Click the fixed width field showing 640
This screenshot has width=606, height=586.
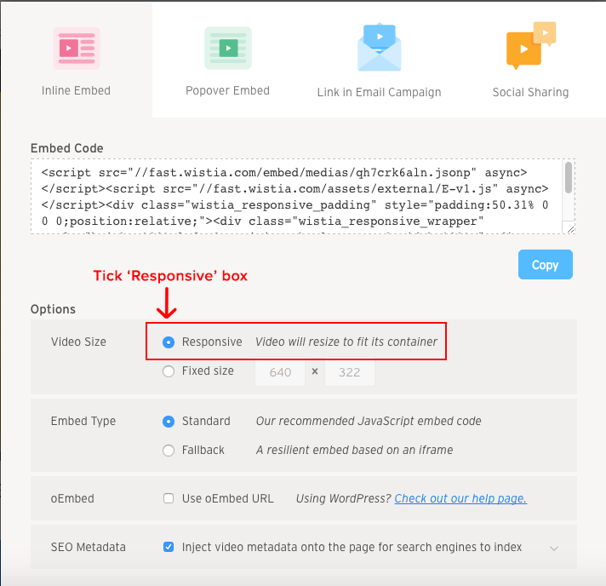(x=280, y=372)
